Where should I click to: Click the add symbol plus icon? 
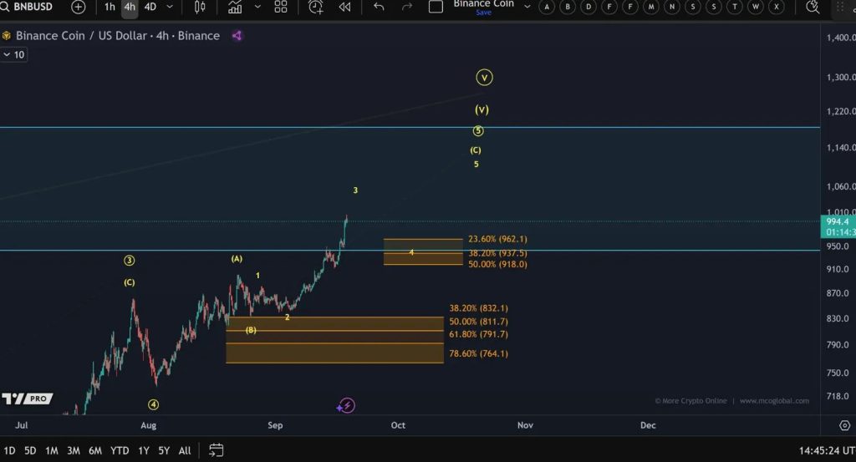pyautogui.click(x=78, y=7)
